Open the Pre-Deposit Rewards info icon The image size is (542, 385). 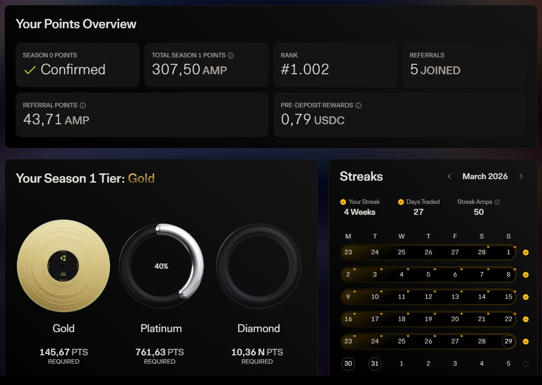pos(358,105)
